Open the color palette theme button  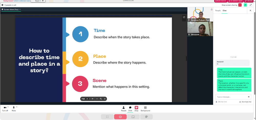click(146, 117)
